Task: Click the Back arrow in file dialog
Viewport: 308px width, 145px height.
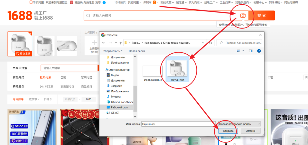Action: coord(104,43)
